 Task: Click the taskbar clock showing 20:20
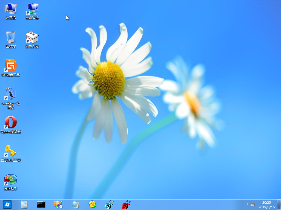click(266, 205)
